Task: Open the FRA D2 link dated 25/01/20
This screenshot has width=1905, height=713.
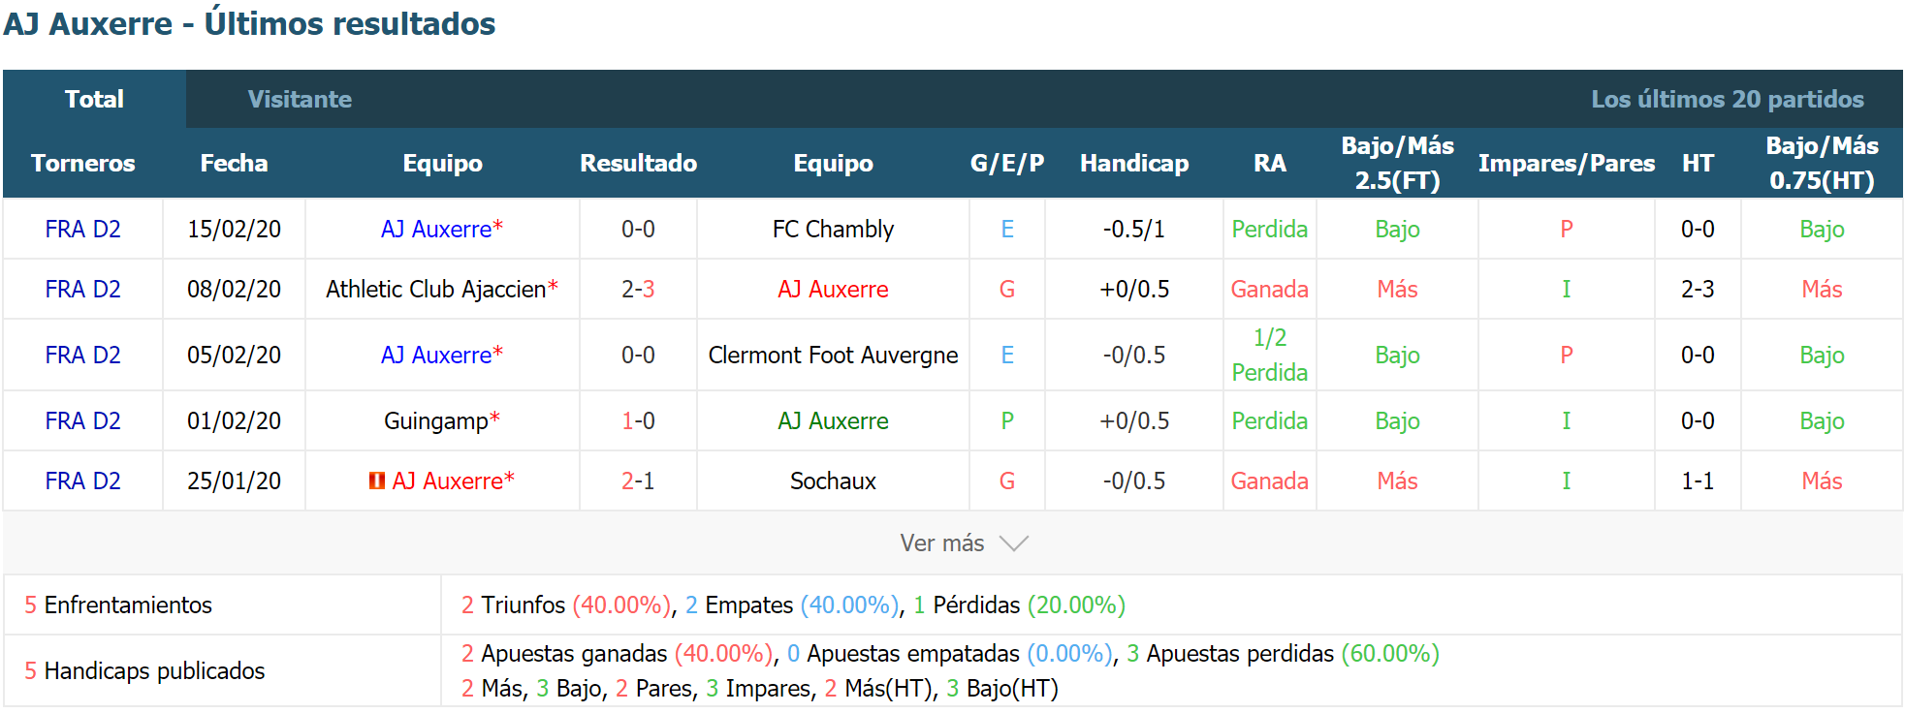Action: (x=83, y=481)
